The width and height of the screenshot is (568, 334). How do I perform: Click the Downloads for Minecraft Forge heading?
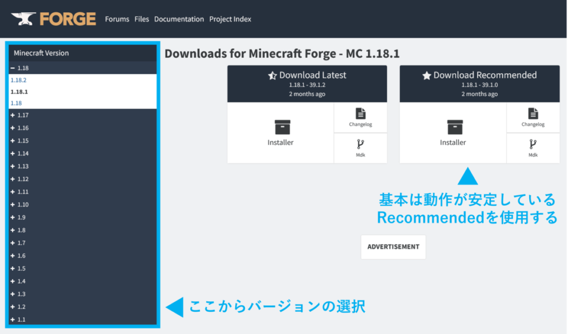click(x=282, y=54)
